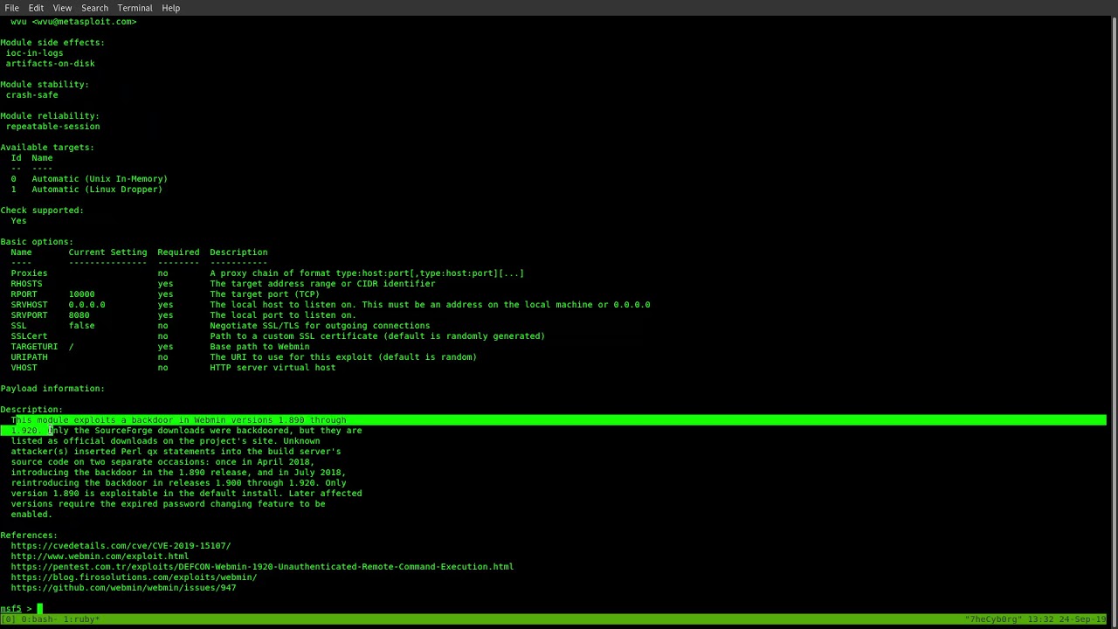Open the Search menu
1118x629 pixels.
pyautogui.click(x=94, y=8)
